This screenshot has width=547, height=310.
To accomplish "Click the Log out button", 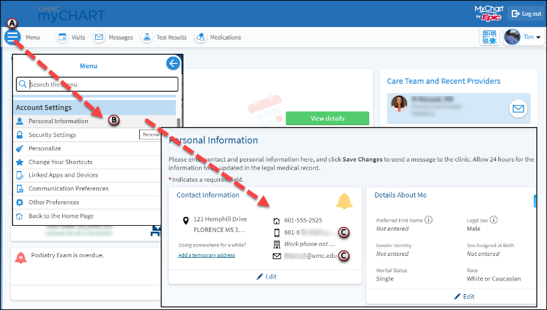I will point(526,14).
